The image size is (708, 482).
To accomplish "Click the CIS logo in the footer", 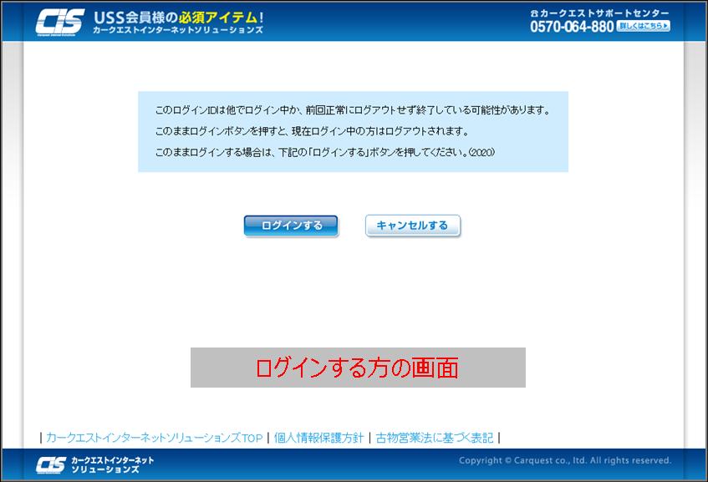I will click(x=51, y=464).
